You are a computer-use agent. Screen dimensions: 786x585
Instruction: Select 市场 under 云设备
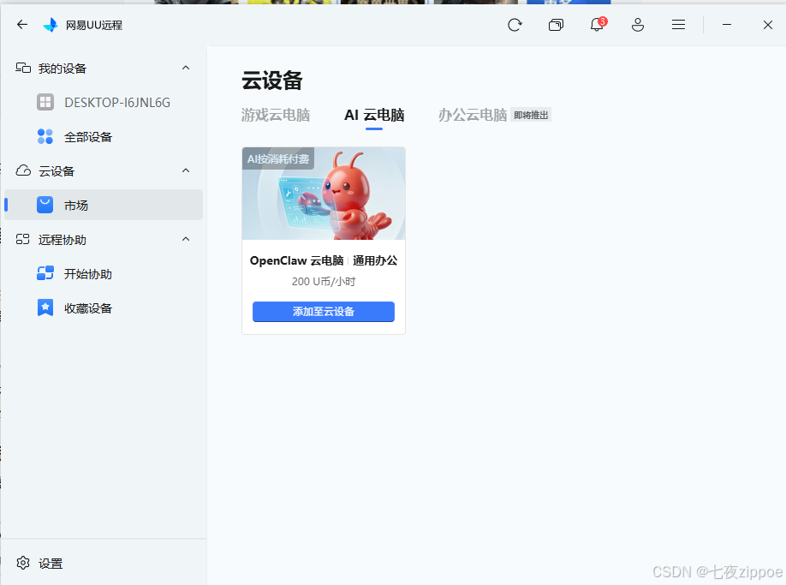[104, 205]
